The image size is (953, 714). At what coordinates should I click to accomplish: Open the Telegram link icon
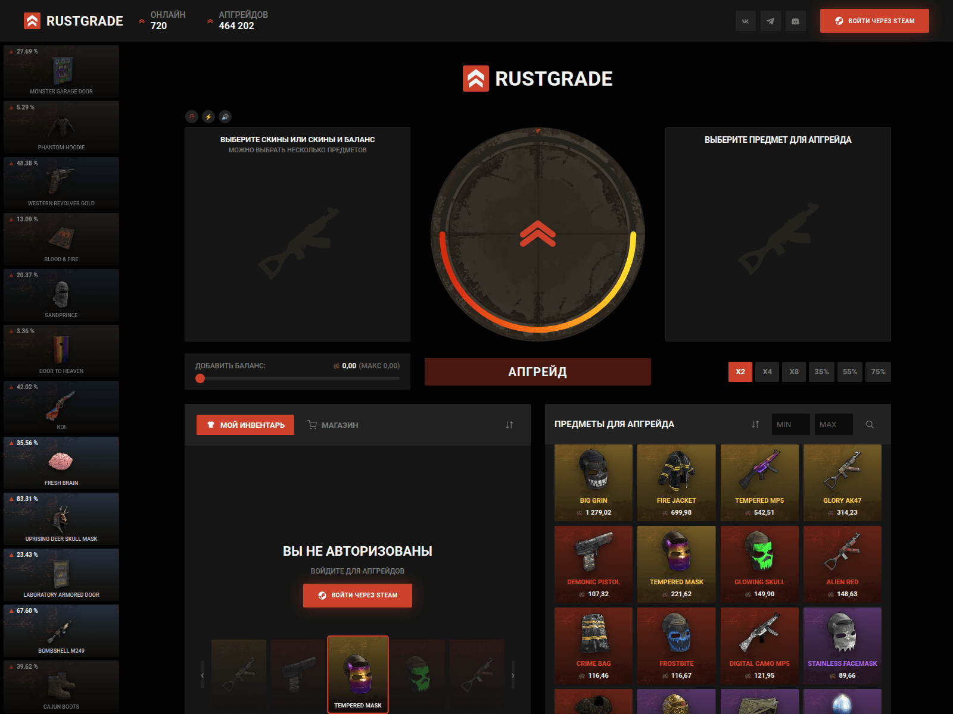coord(770,21)
